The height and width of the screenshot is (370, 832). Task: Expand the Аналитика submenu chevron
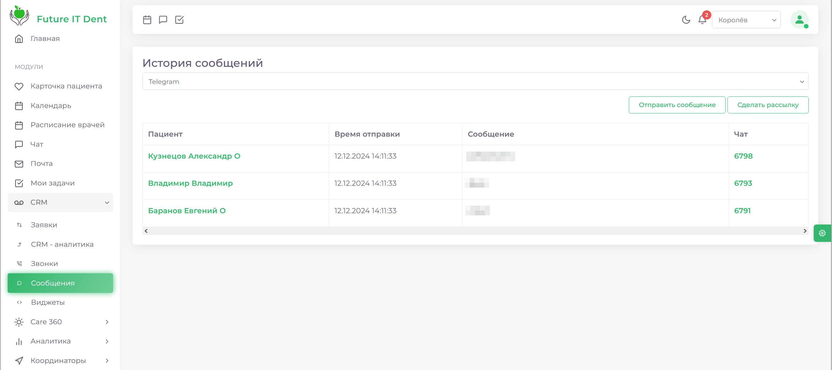[x=107, y=341]
